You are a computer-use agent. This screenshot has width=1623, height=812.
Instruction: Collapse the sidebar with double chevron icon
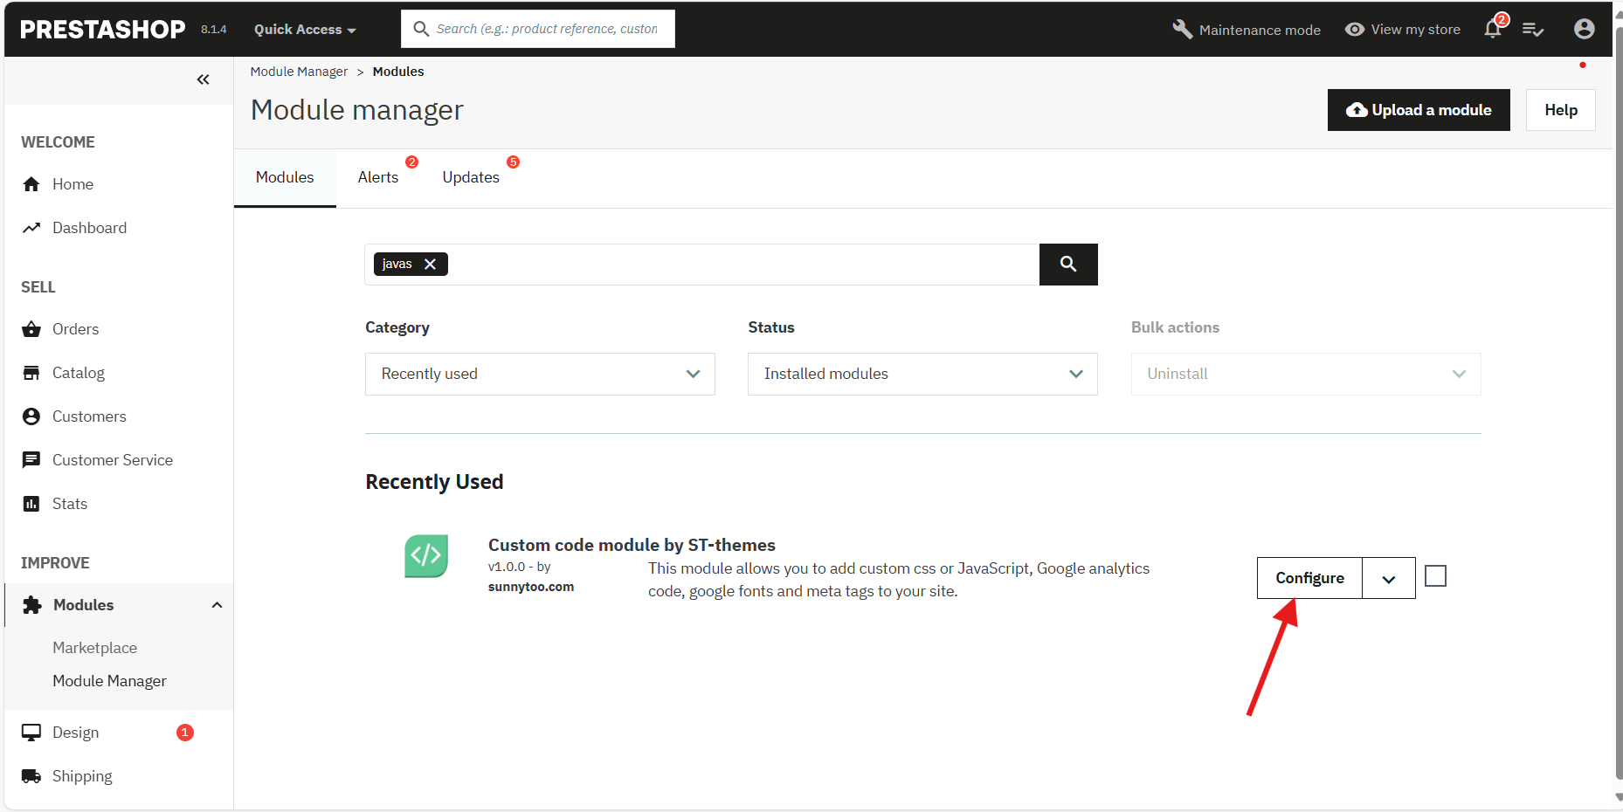204,79
